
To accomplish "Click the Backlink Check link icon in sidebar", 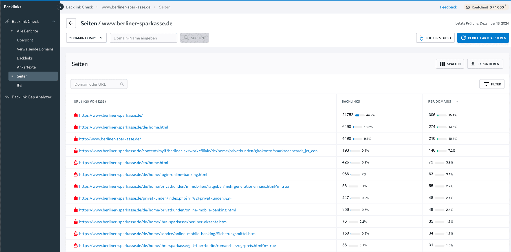I will [x=7, y=21].
